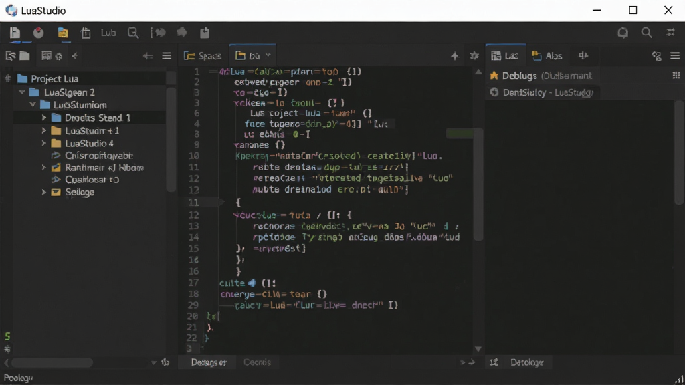Viewport: 685px width, 385px height.
Task: Expand the LuaStudio 4 folder
Action: (x=43, y=143)
